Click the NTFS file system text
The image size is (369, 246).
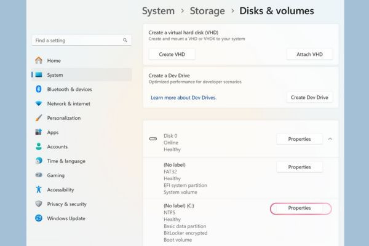click(x=170, y=213)
